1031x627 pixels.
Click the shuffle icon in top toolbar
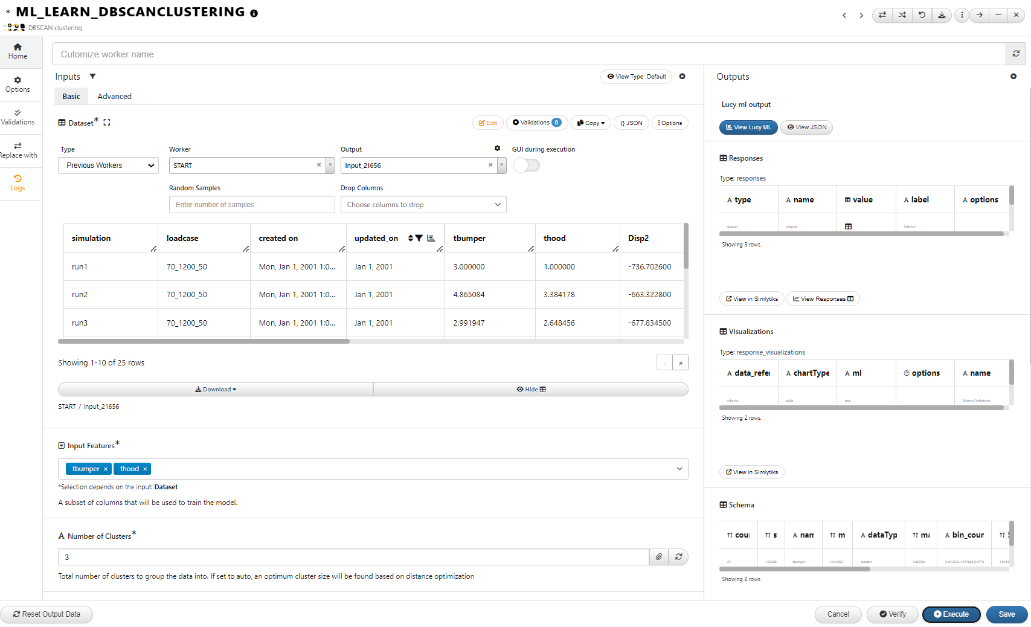pos(902,15)
